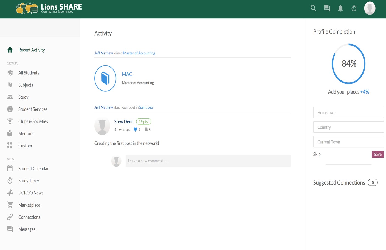This screenshot has width=386, height=250.
Task: Open the notifications bell icon
Action: pos(340,8)
